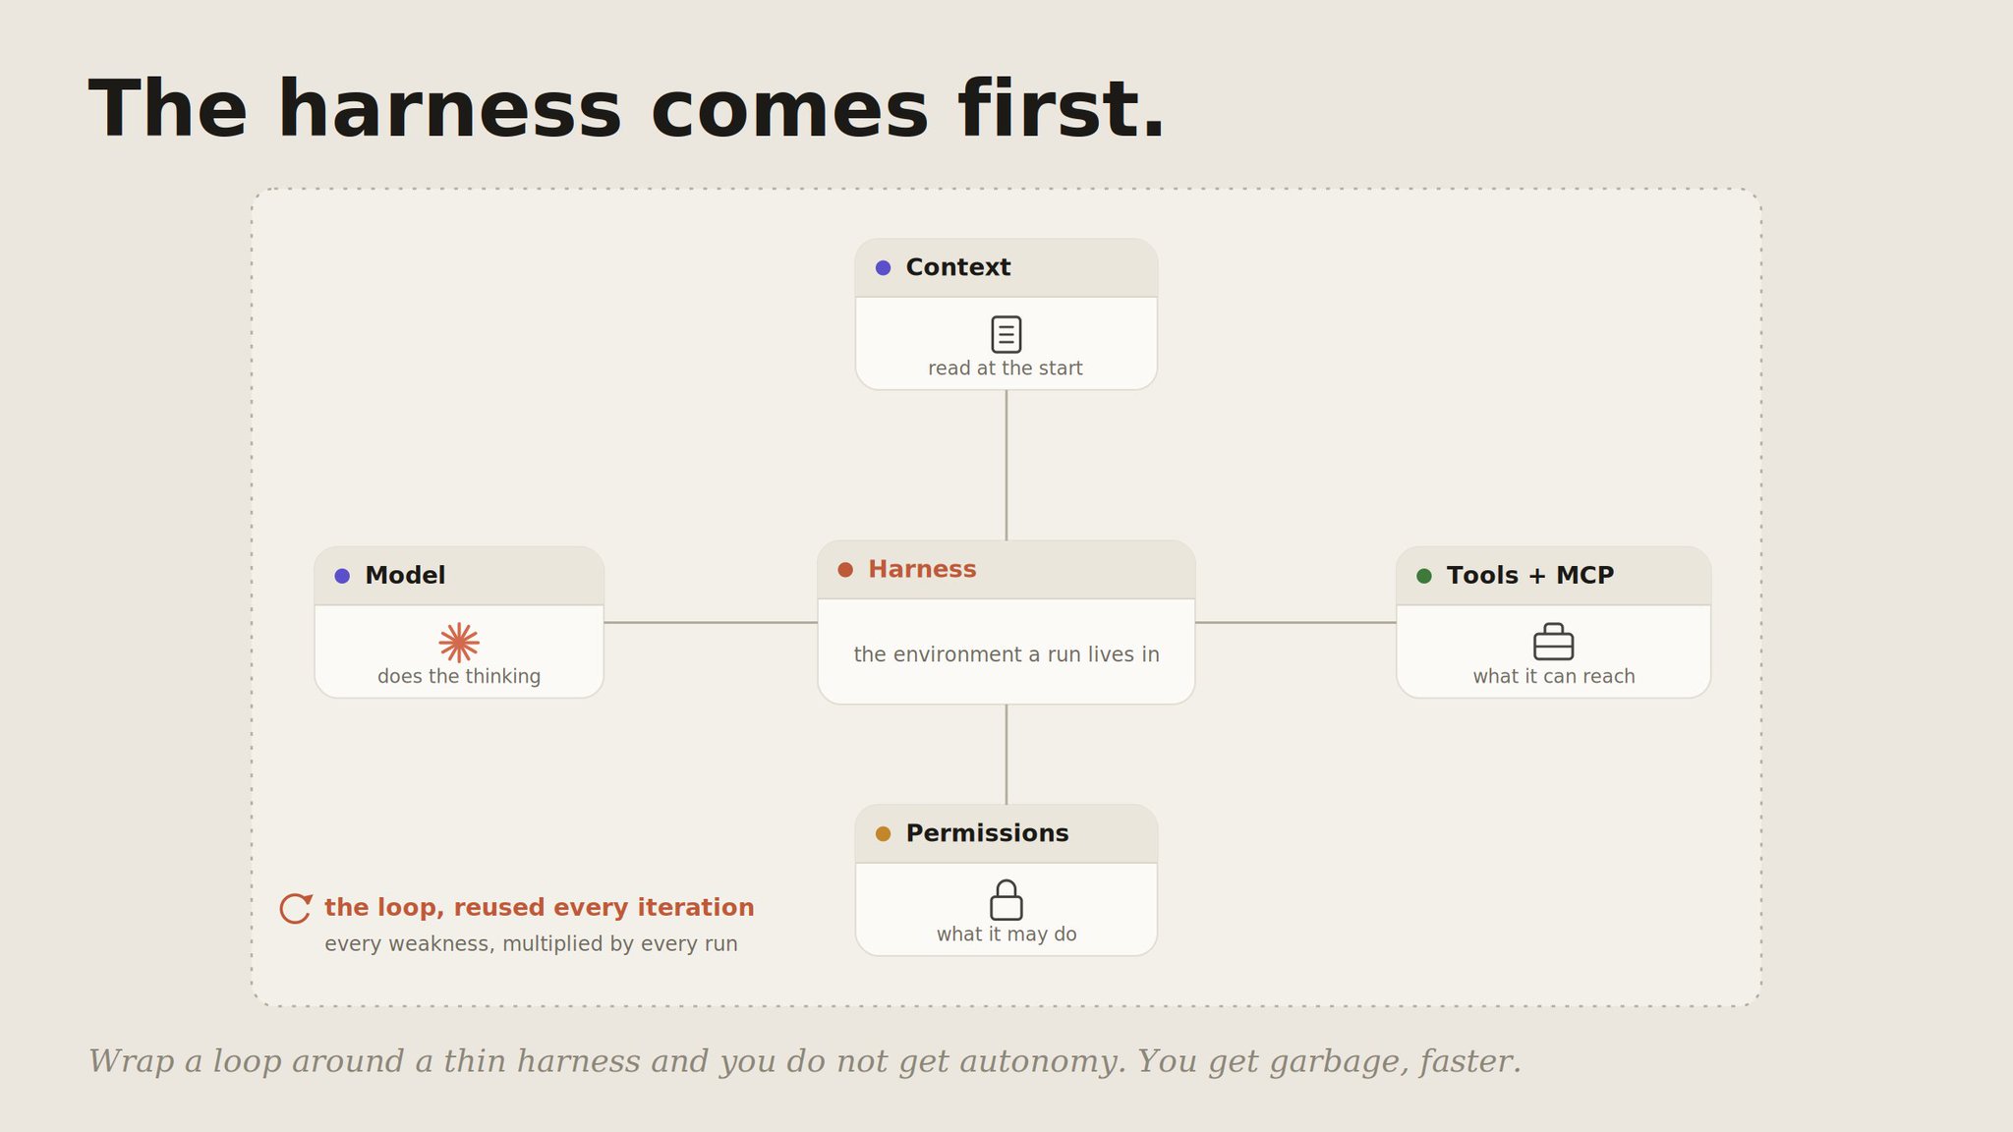2013x1132 pixels.
Task: Click the Model header label
Action: tap(405, 576)
